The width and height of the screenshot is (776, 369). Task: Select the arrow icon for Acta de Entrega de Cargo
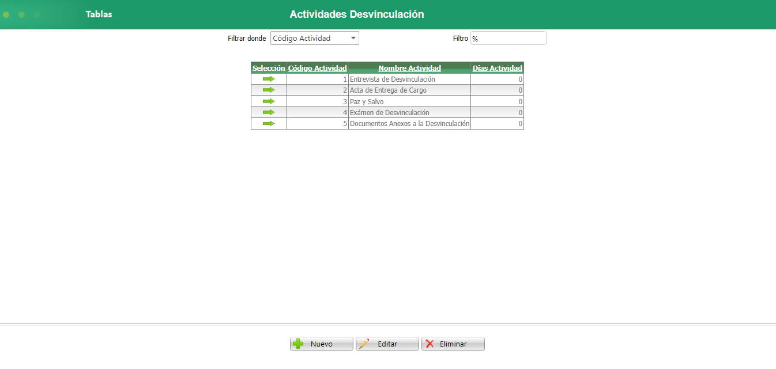coord(269,90)
